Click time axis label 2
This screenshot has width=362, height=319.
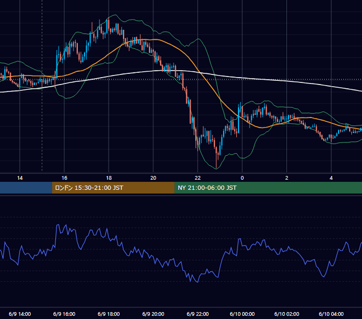[287, 178]
